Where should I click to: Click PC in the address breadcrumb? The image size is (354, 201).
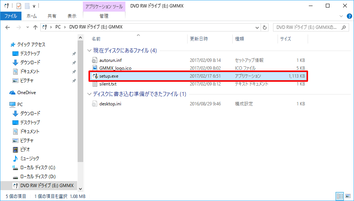58,27
